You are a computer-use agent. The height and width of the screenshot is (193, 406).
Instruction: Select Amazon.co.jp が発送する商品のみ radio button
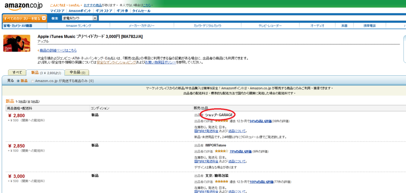coord(33,81)
